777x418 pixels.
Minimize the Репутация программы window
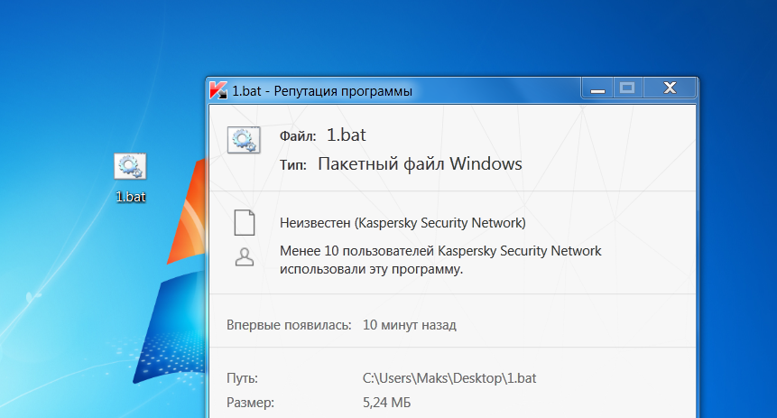(595, 88)
